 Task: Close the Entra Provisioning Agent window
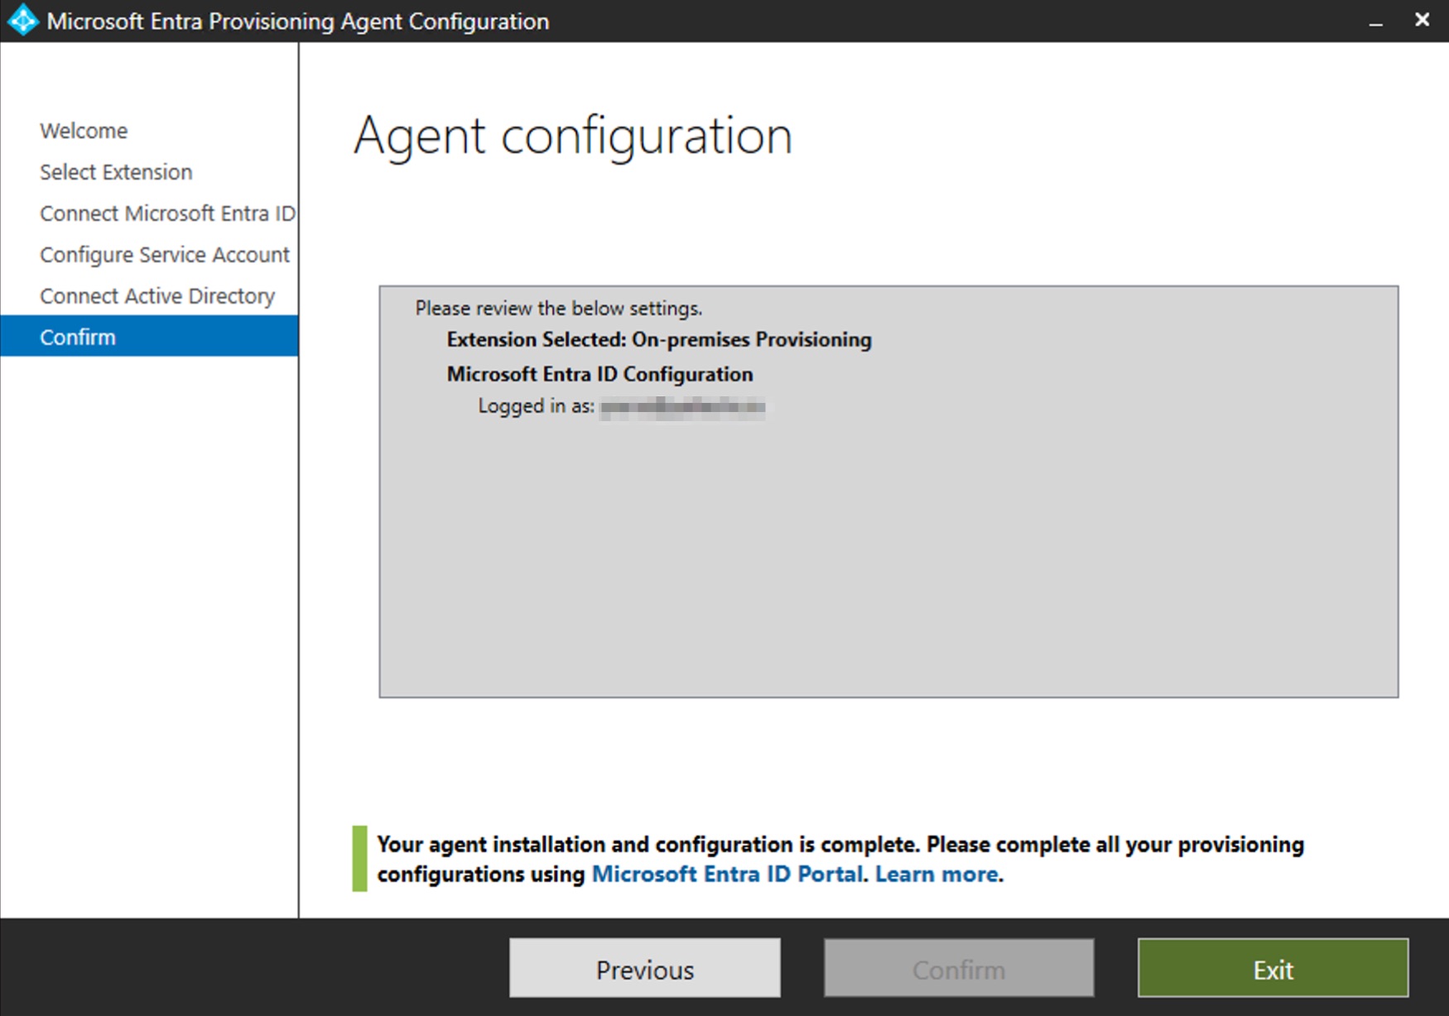(x=1423, y=20)
